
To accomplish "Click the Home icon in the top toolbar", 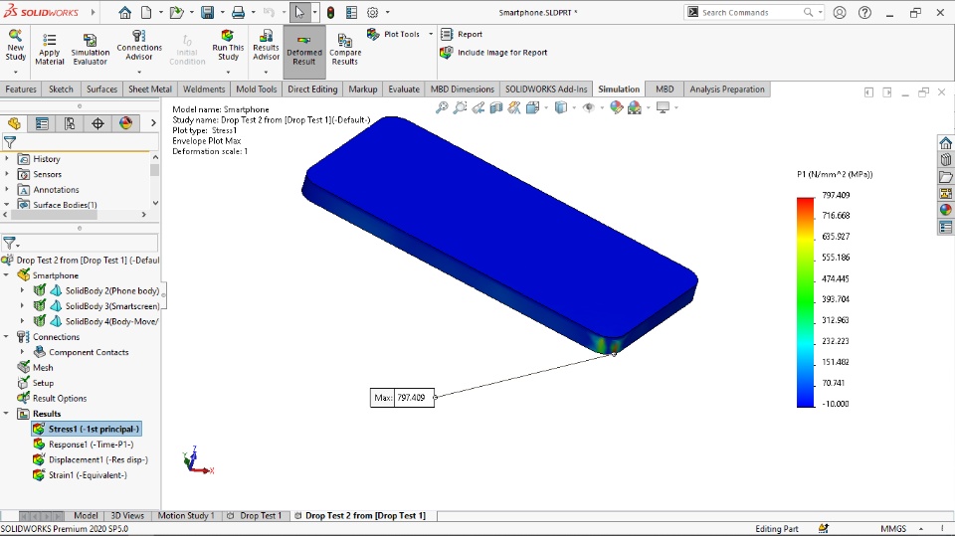I will click(x=125, y=12).
